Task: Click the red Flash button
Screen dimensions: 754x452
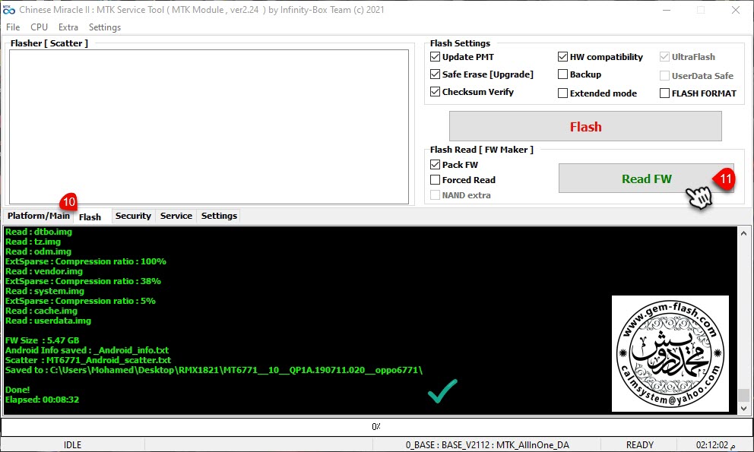Action: pyautogui.click(x=585, y=126)
